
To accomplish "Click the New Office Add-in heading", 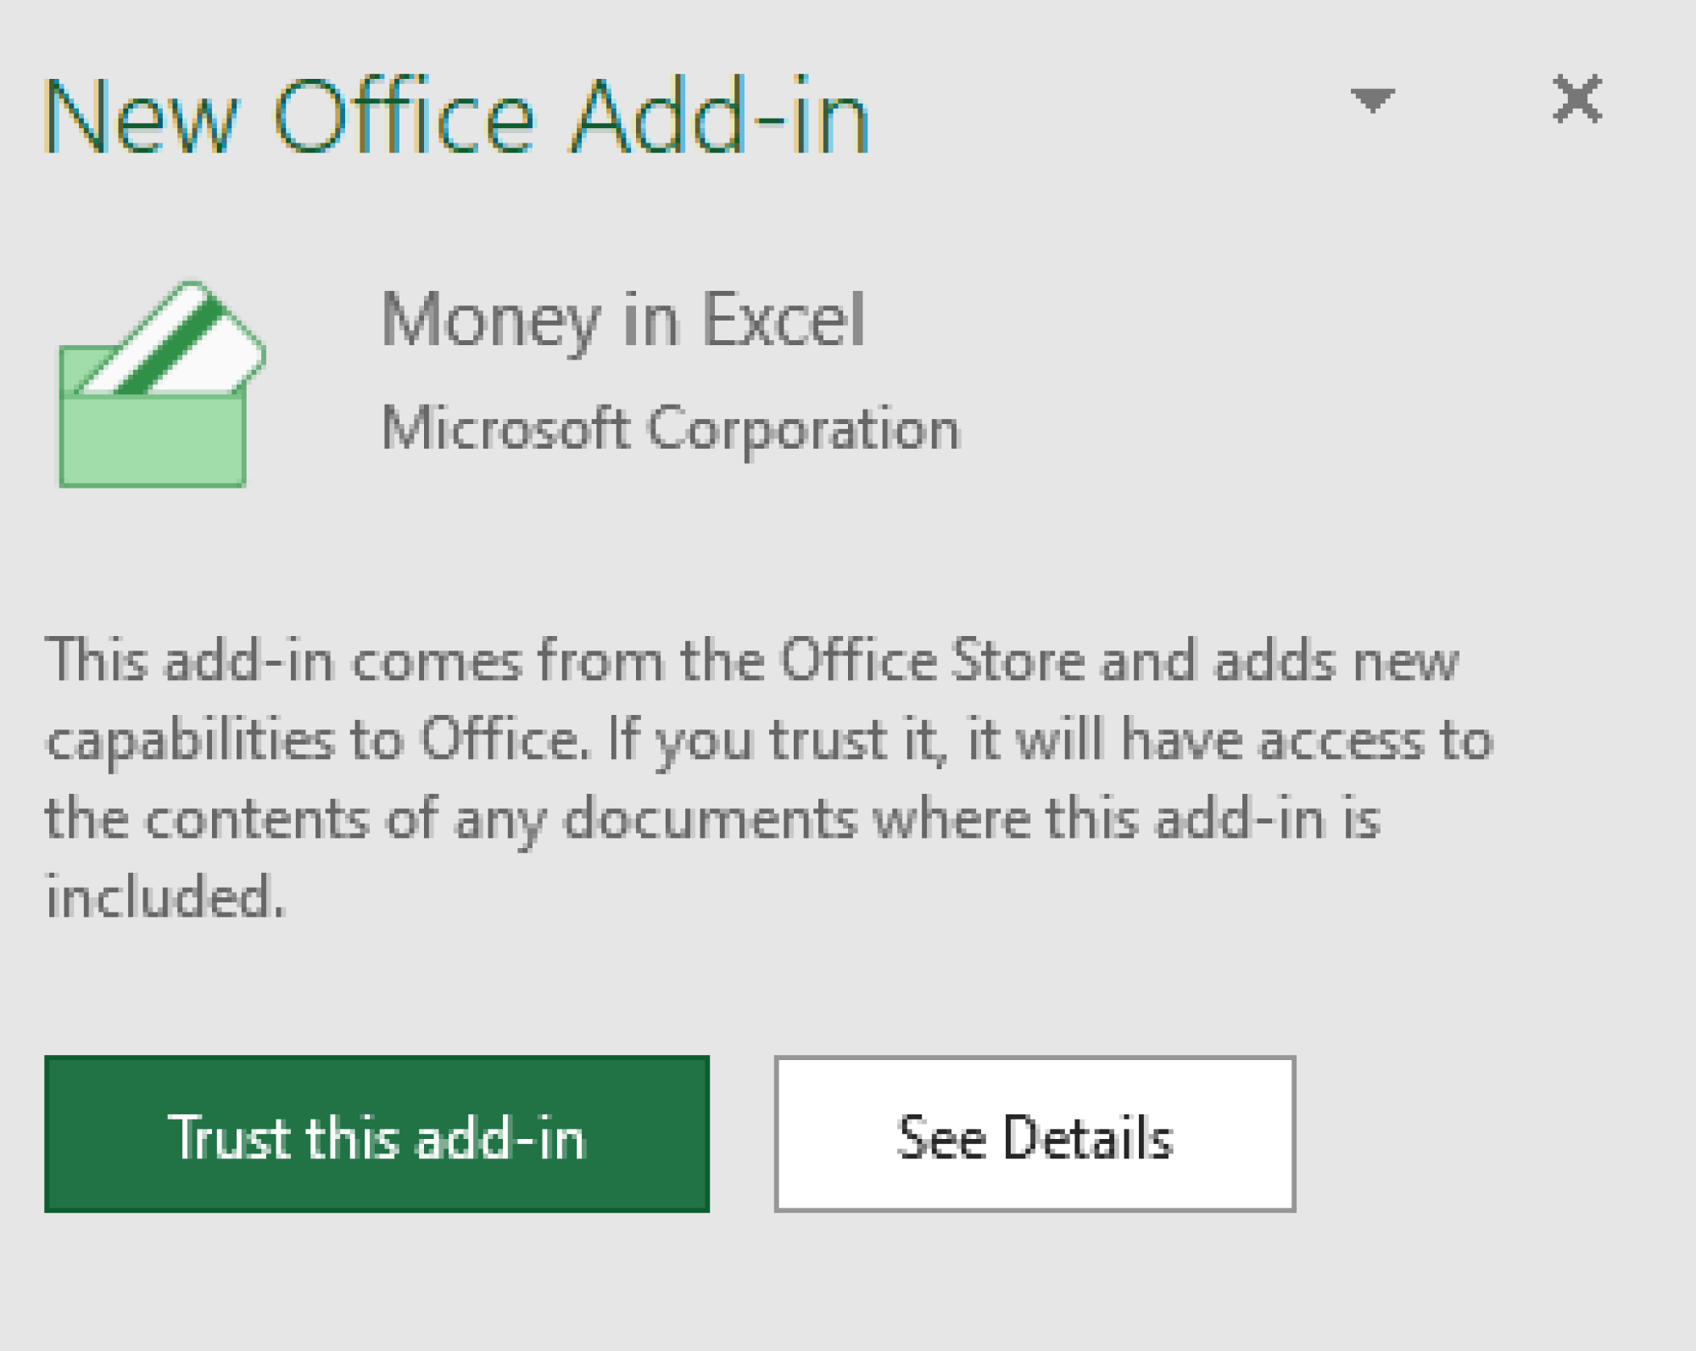I will pyautogui.click(x=456, y=116).
